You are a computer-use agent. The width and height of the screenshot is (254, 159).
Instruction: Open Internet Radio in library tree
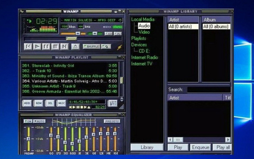pos(144,57)
